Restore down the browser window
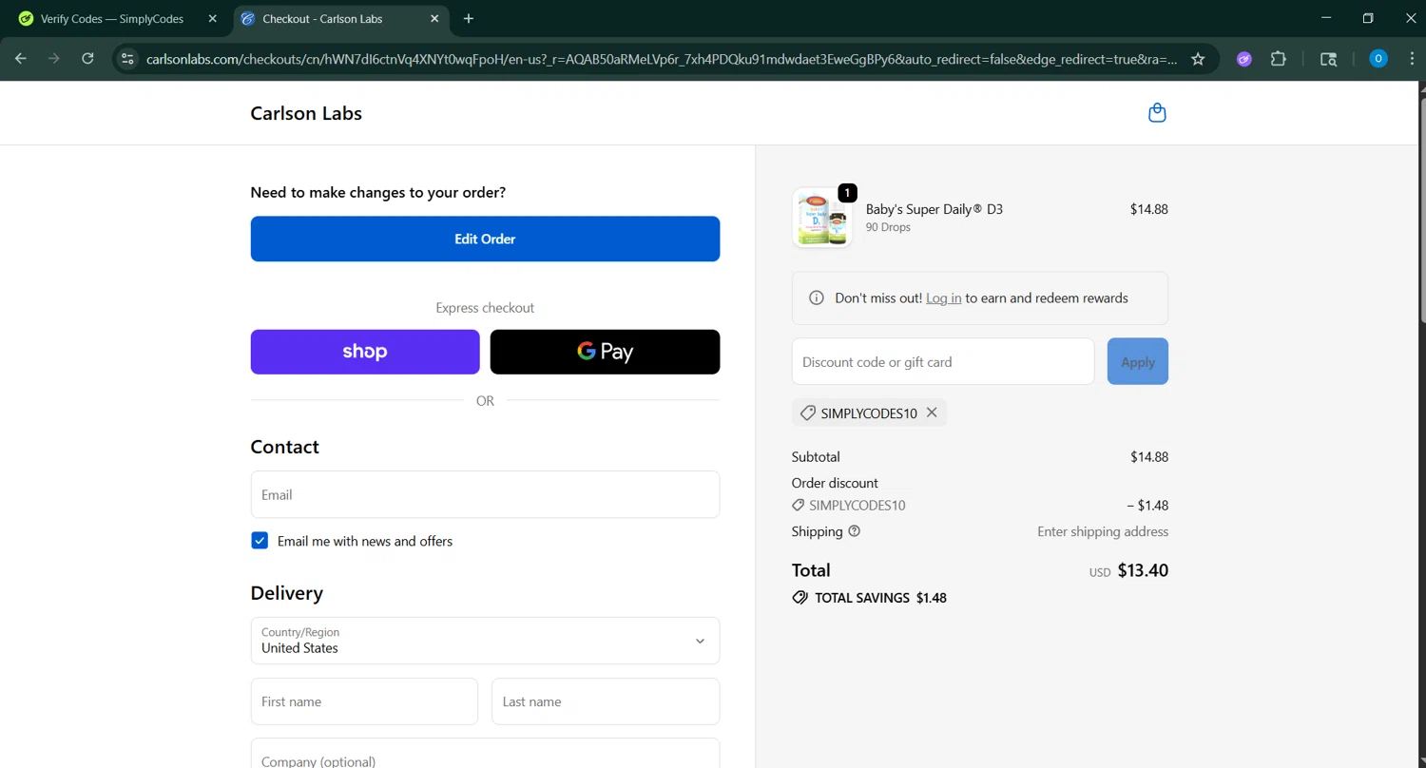1426x768 pixels. pyautogui.click(x=1368, y=18)
